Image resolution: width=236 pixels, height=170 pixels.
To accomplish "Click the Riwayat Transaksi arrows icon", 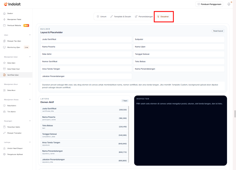I will tap(4, 133).
